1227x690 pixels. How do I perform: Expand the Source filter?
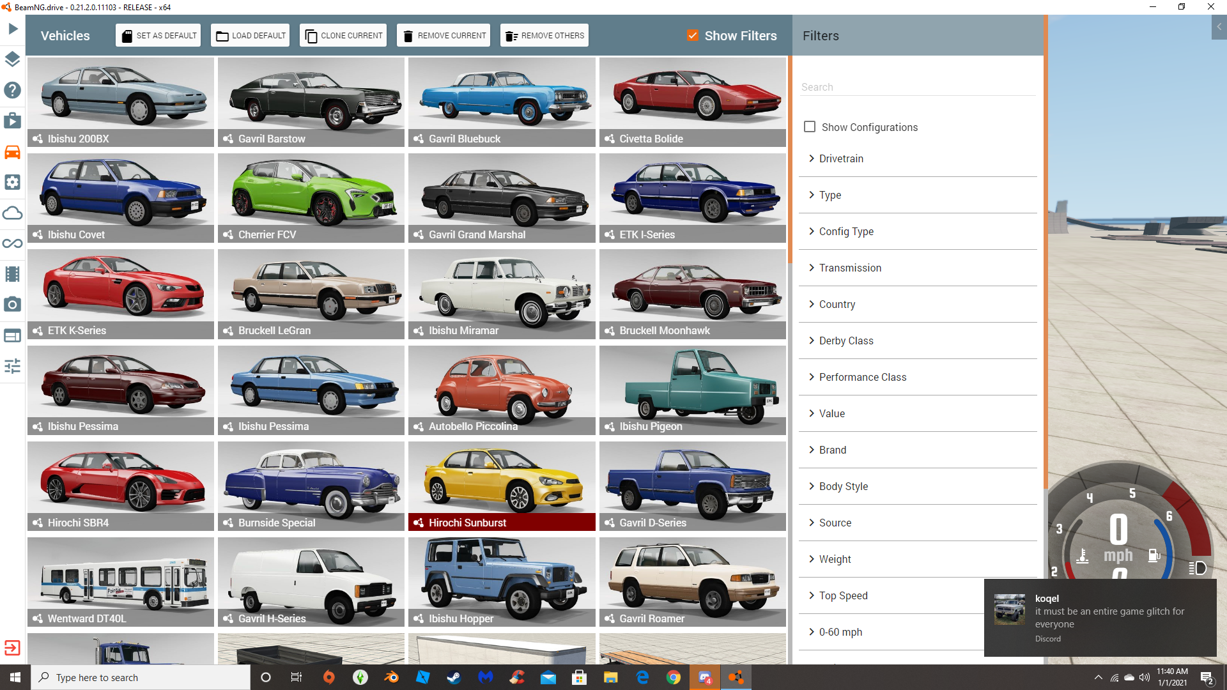click(x=918, y=523)
